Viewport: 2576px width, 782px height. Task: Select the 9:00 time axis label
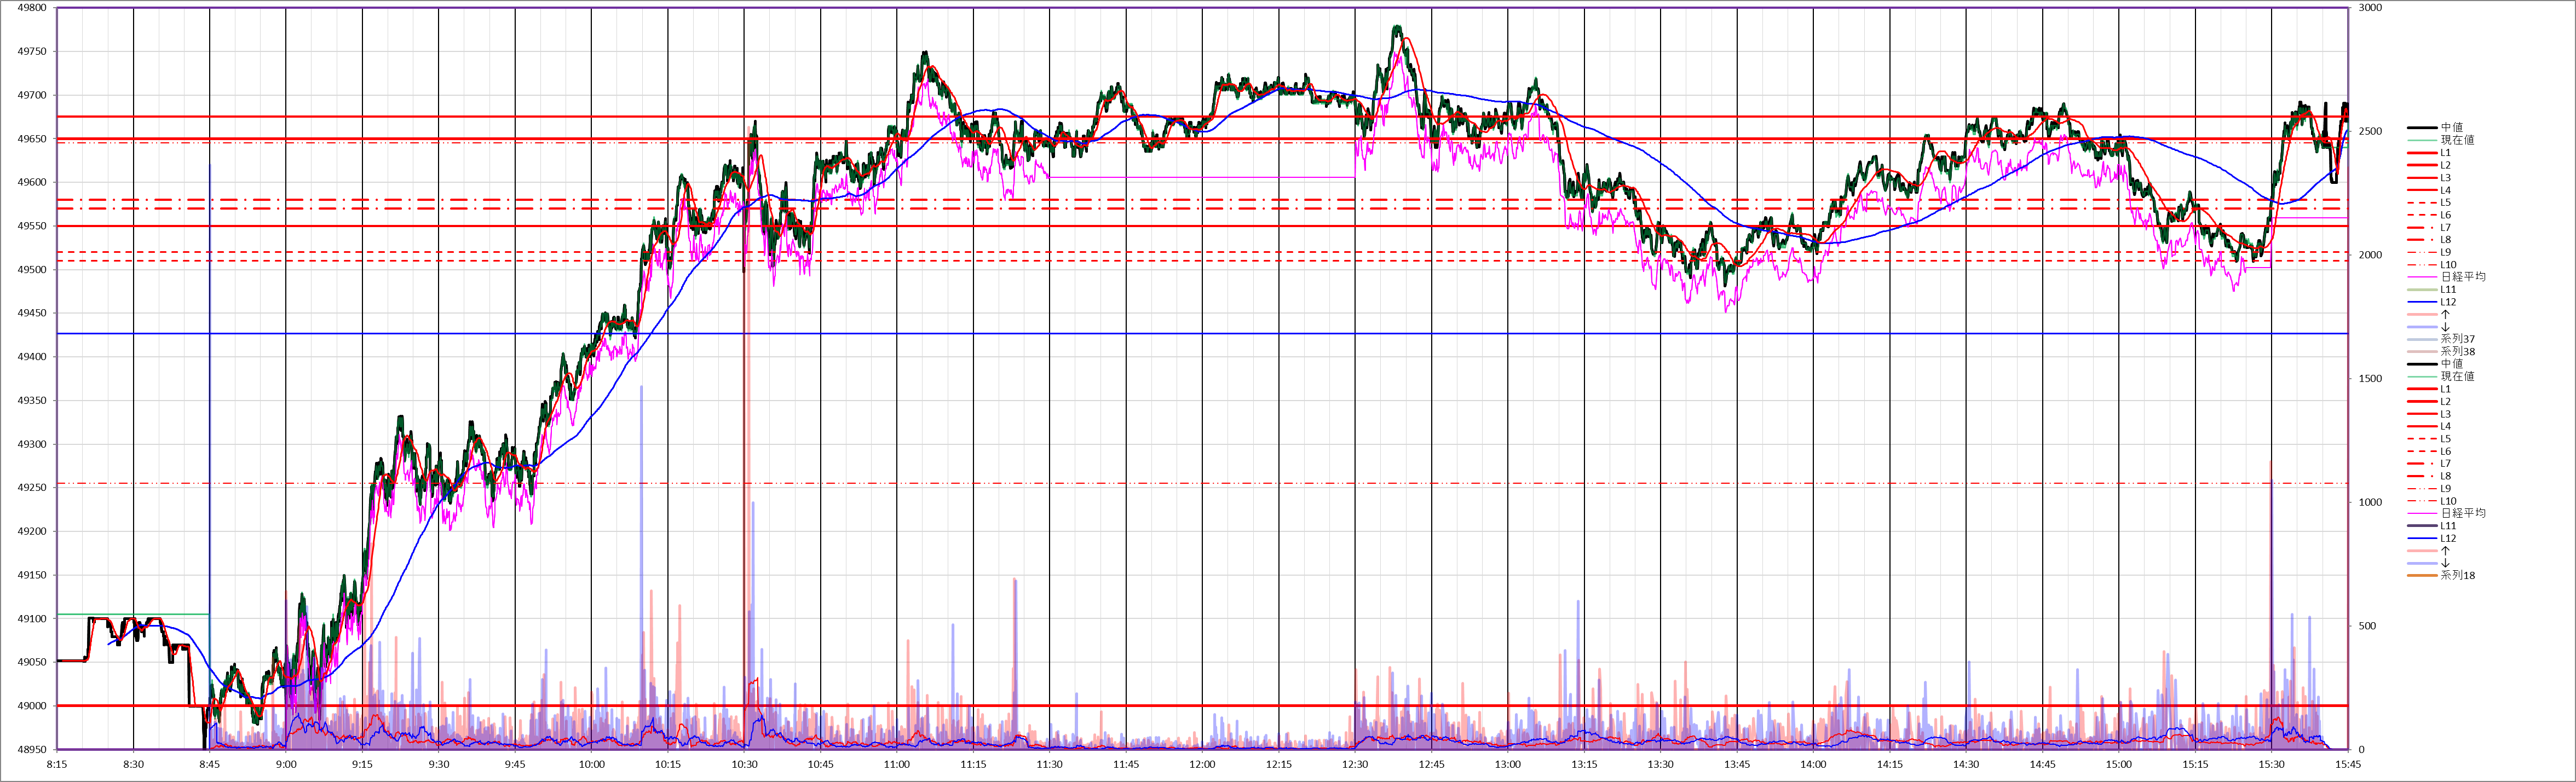click(286, 765)
